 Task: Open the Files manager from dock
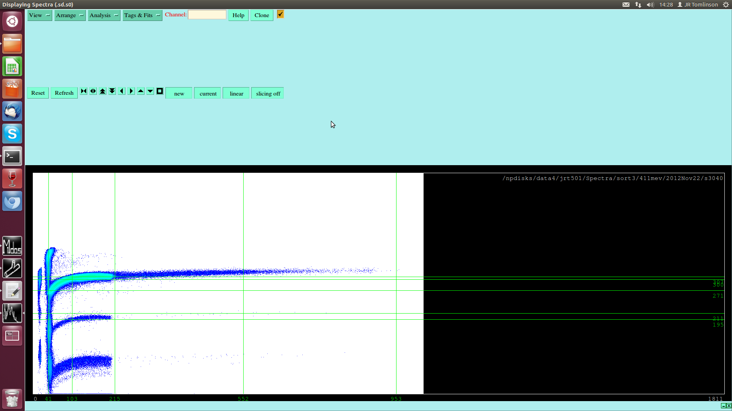click(12, 44)
